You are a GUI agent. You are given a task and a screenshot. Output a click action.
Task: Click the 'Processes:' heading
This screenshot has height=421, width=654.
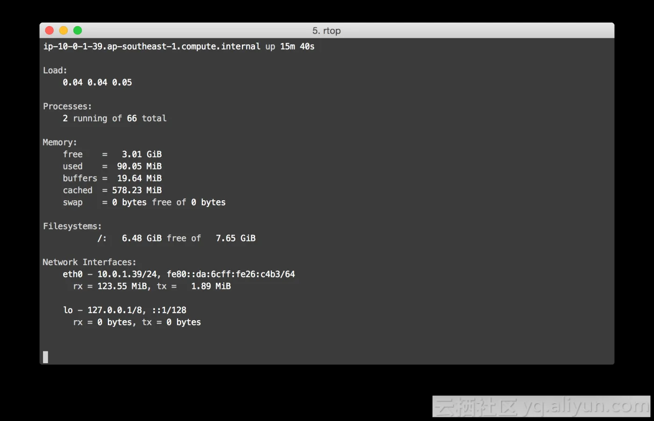pyautogui.click(x=67, y=106)
